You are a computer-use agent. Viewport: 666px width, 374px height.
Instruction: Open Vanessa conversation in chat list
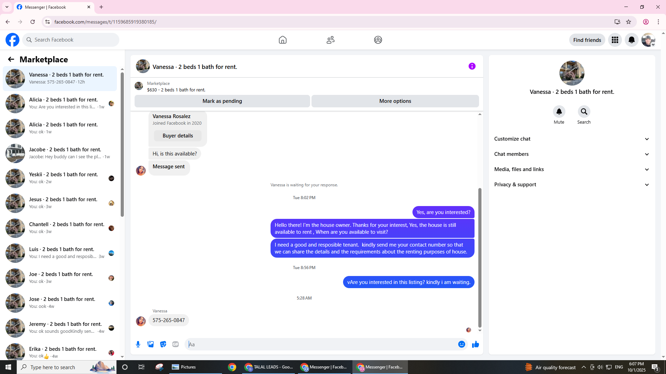[x=60, y=79]
